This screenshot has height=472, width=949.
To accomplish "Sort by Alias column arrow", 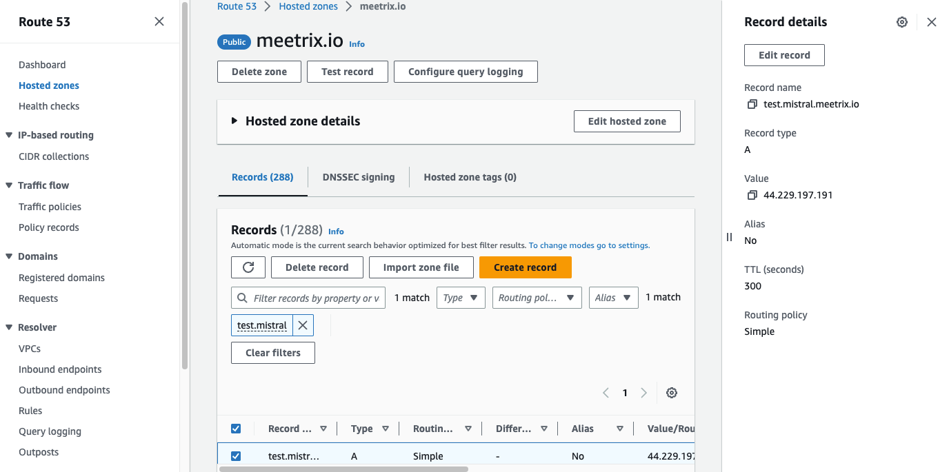I will pyautogui.click(x=620, y=429).
